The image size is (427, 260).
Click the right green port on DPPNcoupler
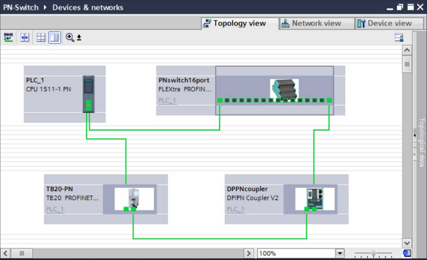[x=314, y=209]
